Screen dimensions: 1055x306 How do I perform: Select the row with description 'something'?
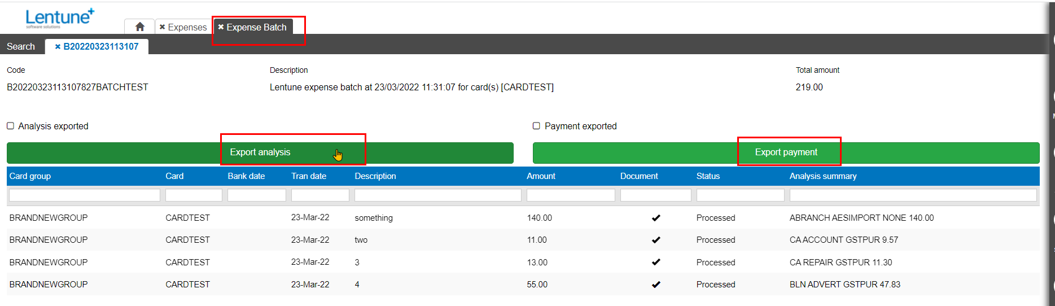(x=374, y=218)
